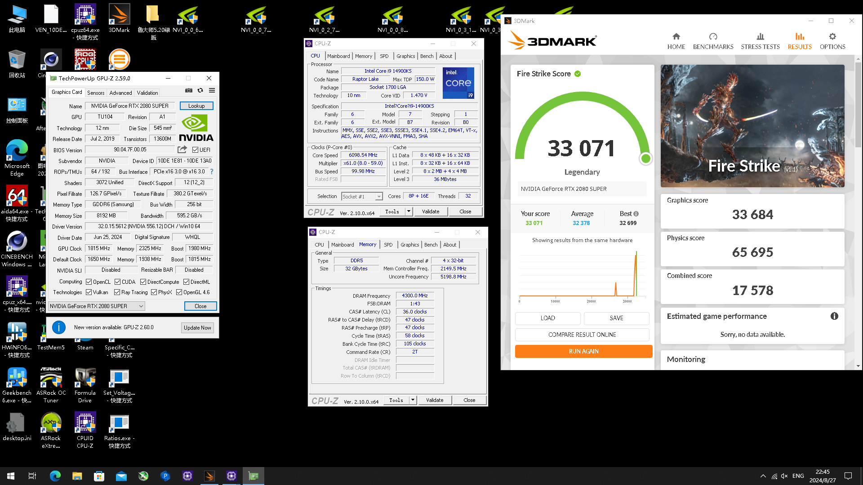The height and width of the screenshot is (485, 863).
Task: Click the GPU-Z Lookup button
Action: click(196, 106)
